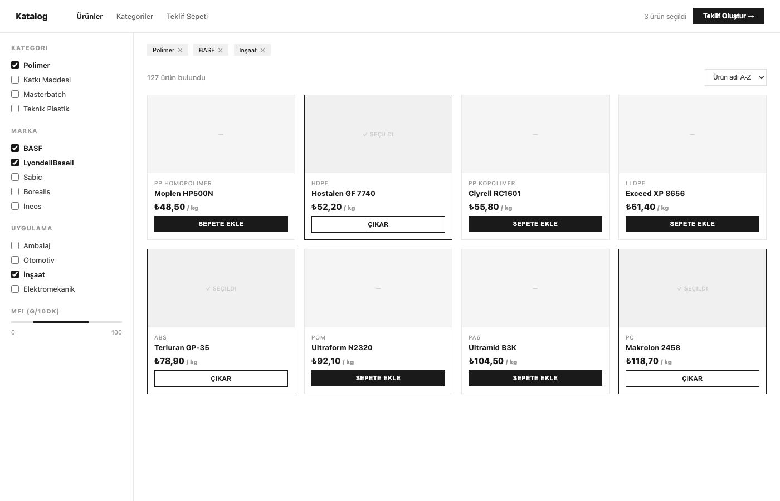Switch to the Teklif Sepeti tab
780x501 pixels.
187,16
